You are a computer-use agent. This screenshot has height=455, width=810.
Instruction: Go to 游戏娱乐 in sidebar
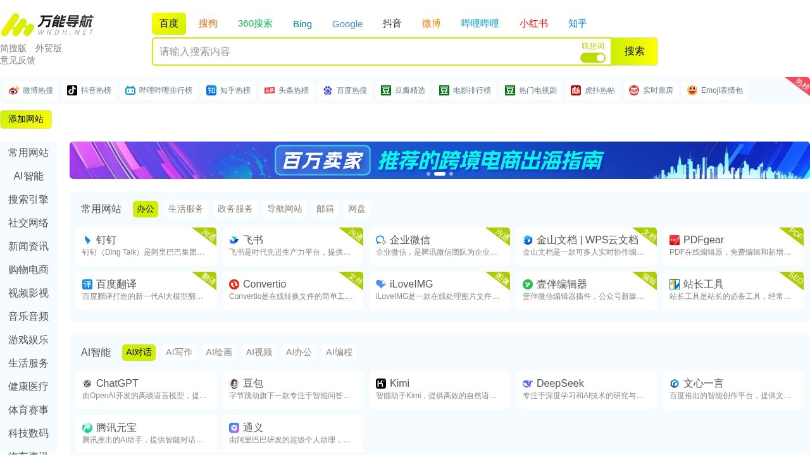pyautogui.click(x=28, y=340)
